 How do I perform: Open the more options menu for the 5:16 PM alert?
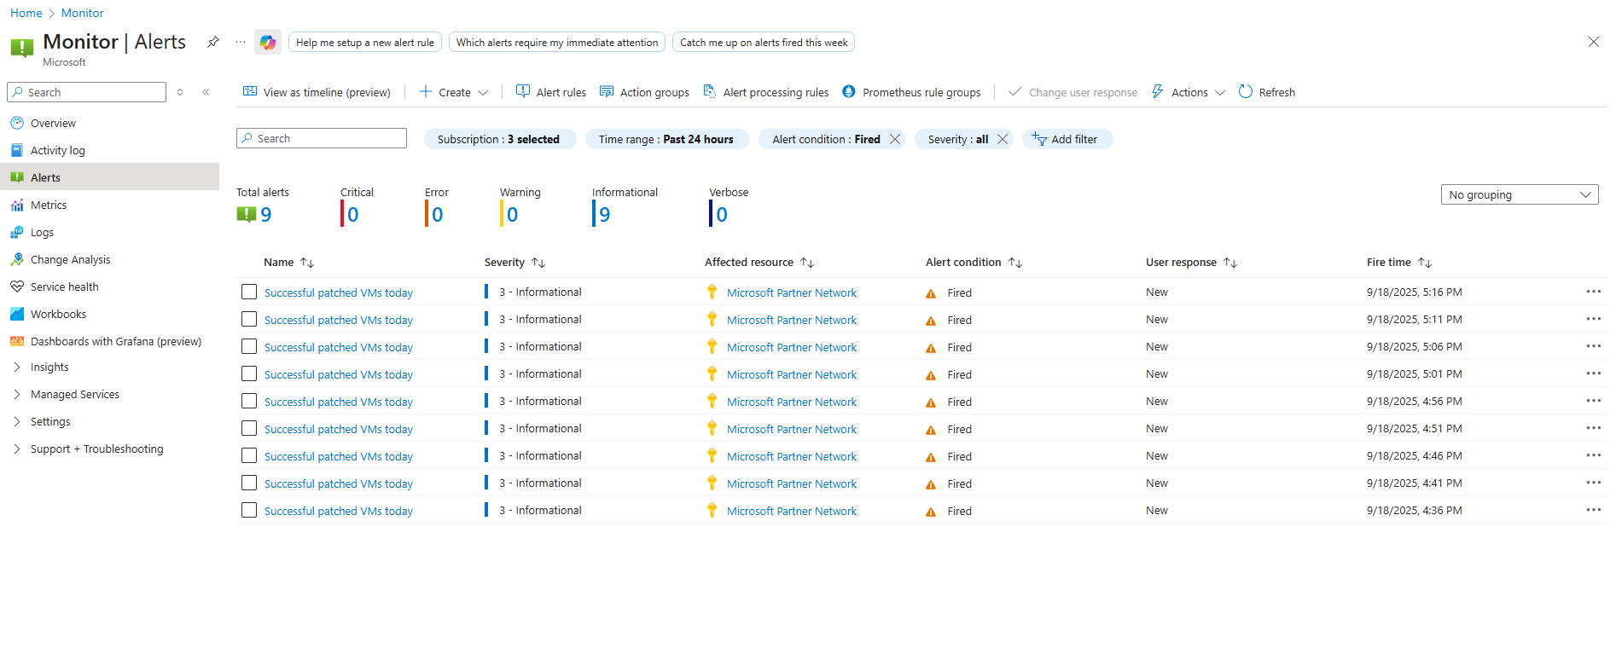pos(1593,292)
